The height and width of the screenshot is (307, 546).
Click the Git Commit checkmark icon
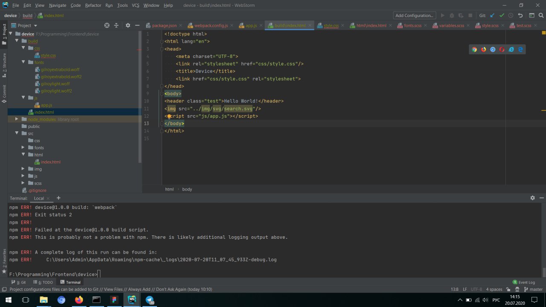[x=502, y=15]
